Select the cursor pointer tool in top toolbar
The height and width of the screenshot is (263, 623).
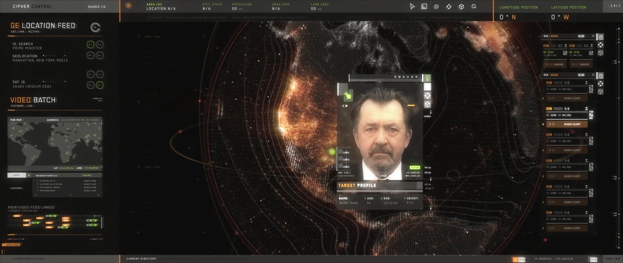[x=412, y=6]
